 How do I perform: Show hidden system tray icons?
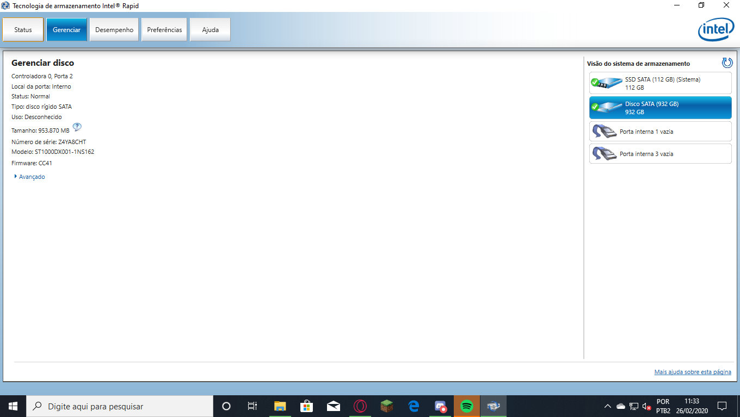click(x=608, y=406)
